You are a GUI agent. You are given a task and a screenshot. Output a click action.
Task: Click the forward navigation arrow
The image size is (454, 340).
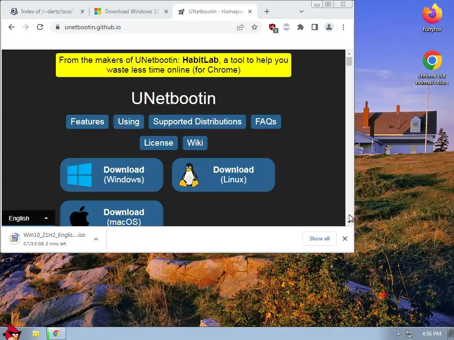tap(26, 27)
